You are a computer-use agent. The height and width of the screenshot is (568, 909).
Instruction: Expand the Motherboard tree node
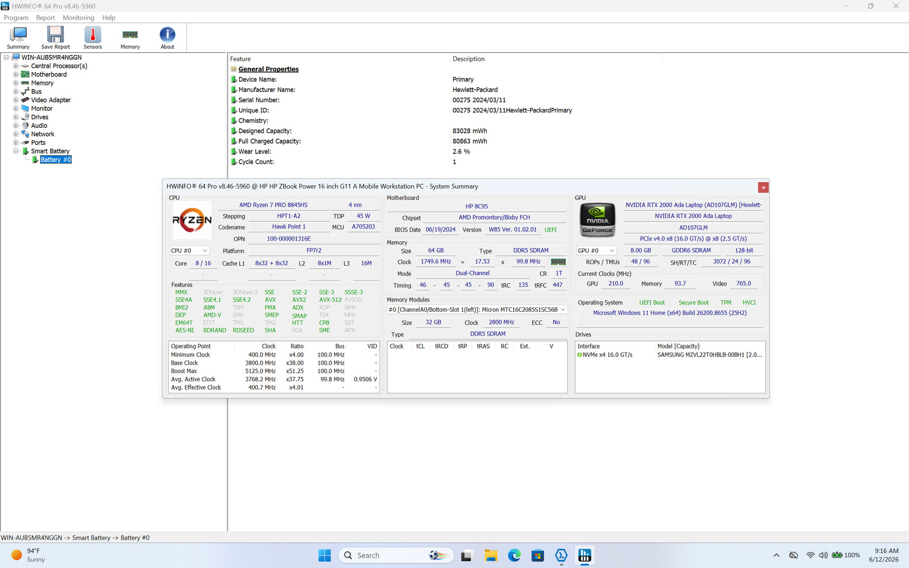click(x=16, y=74)
